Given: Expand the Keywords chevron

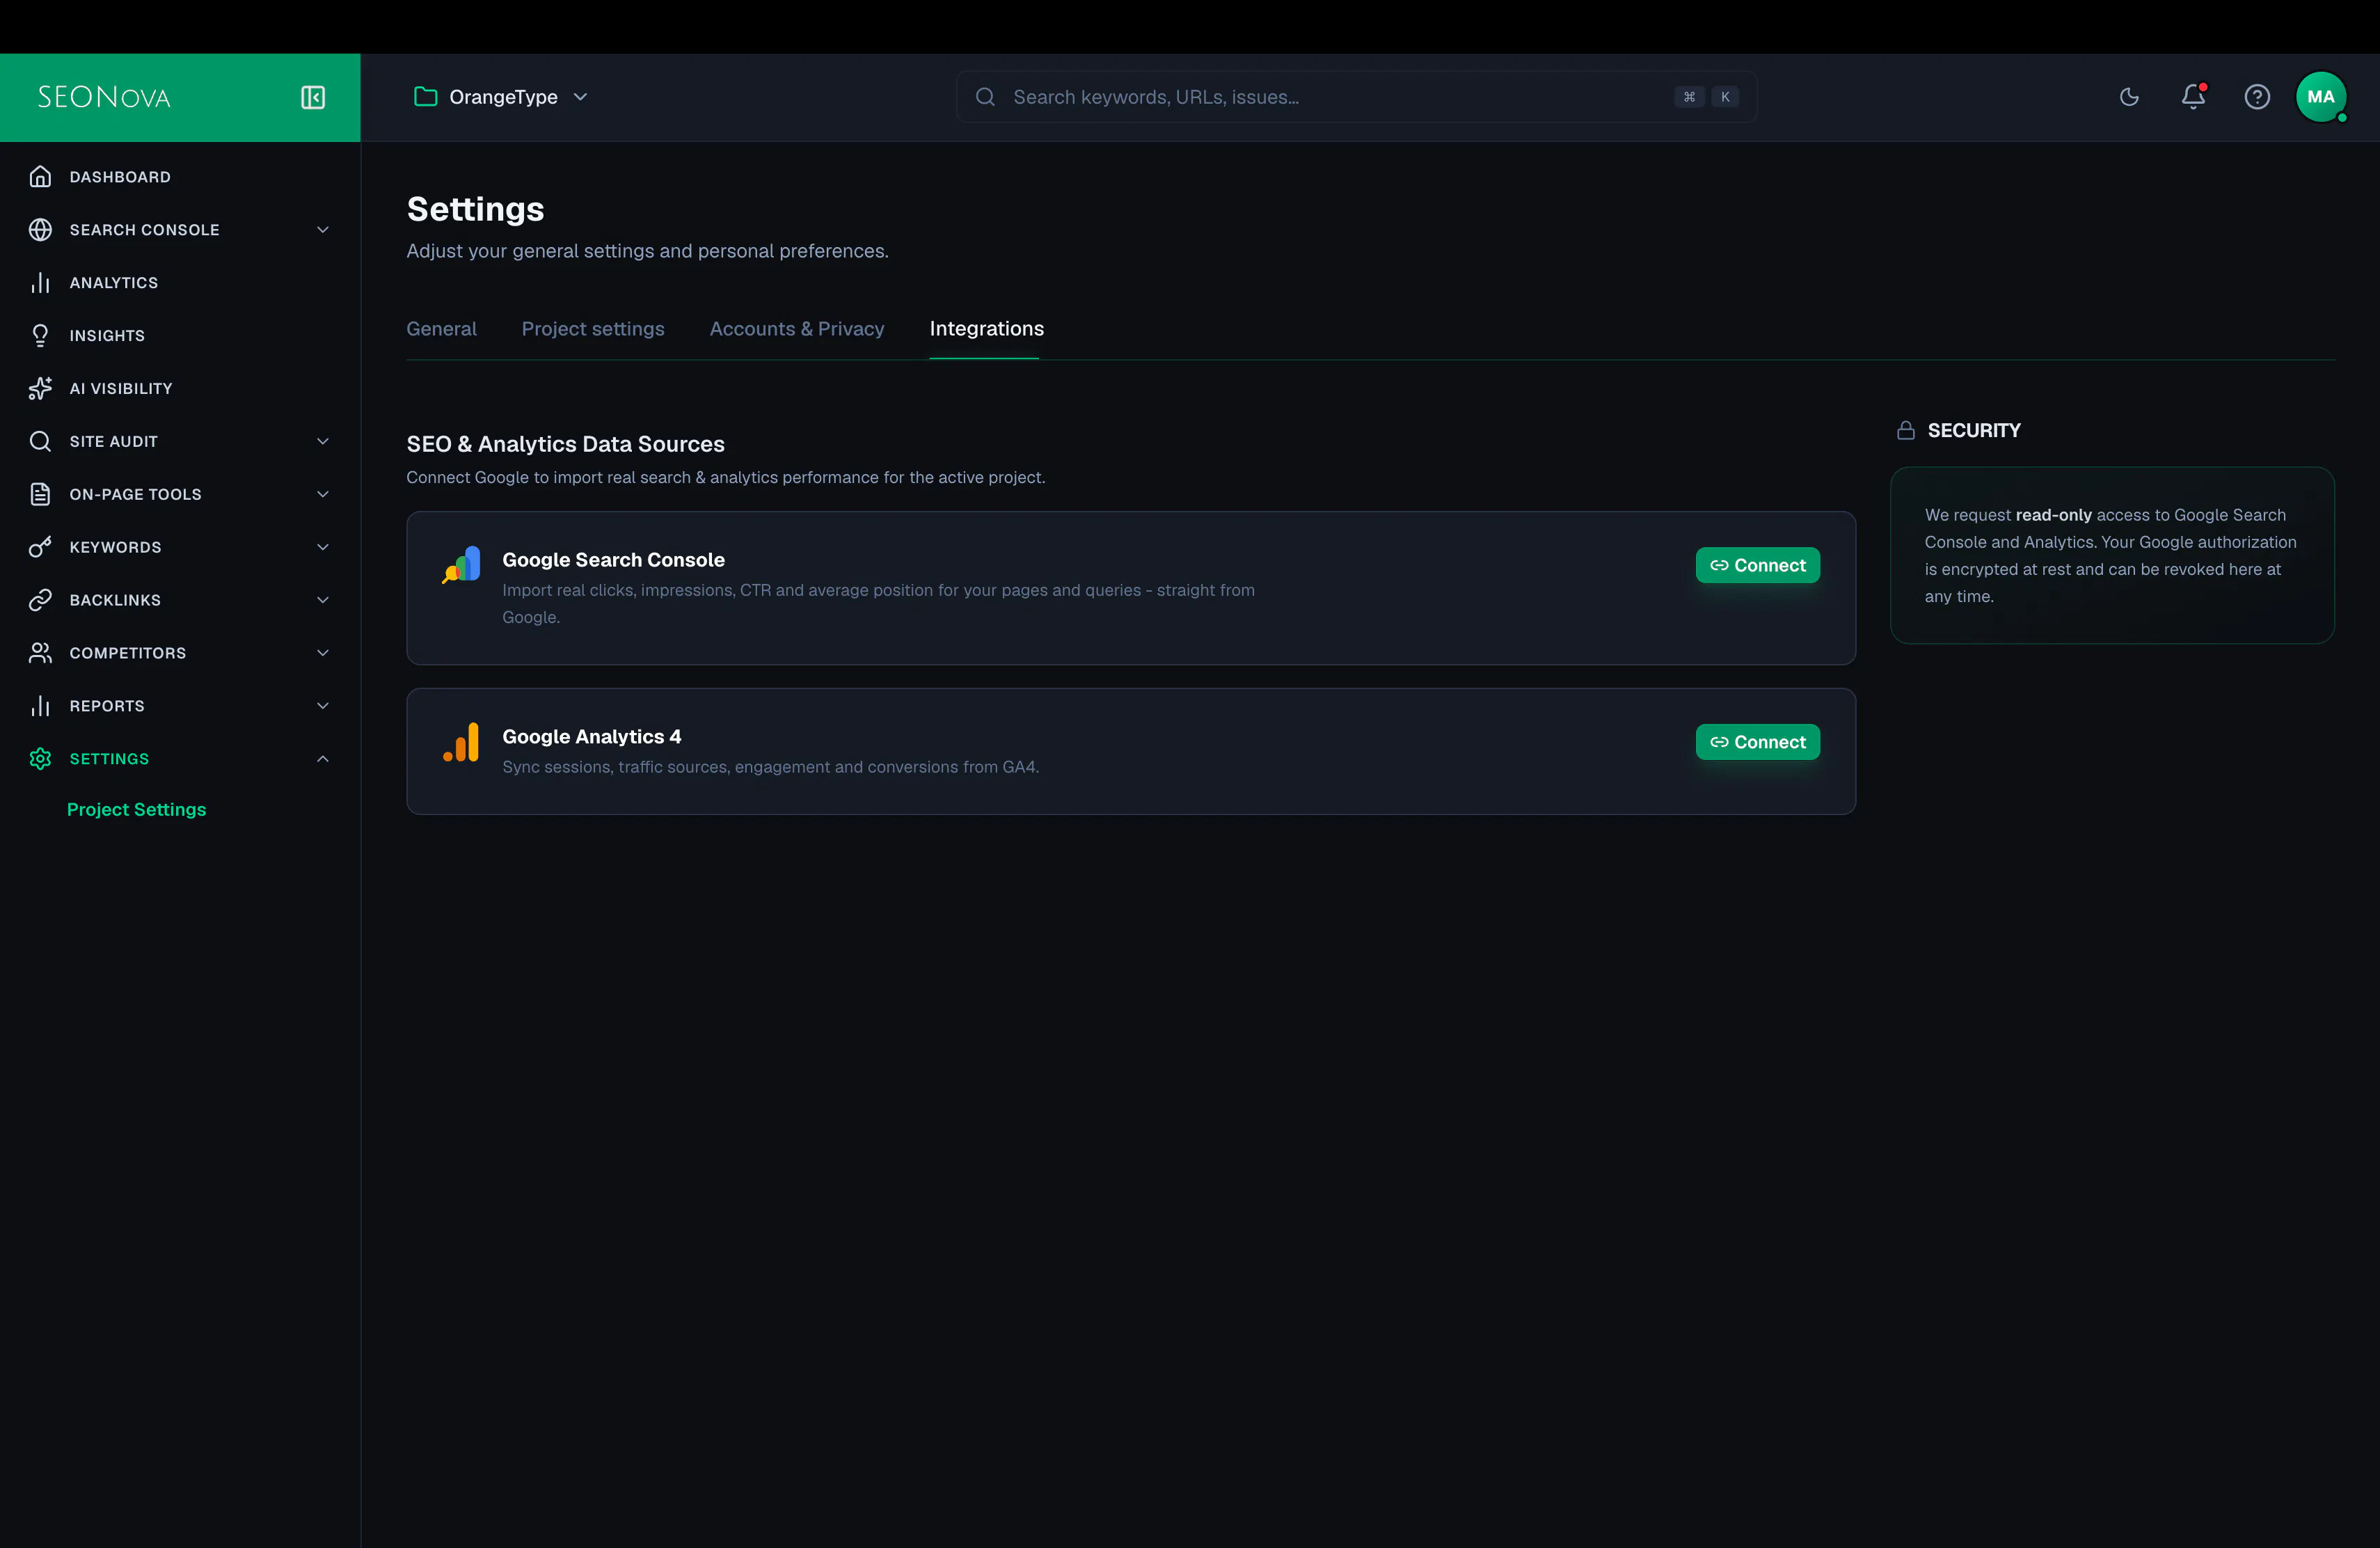Looking at the screenshot, I should click(x=323, y=547).
